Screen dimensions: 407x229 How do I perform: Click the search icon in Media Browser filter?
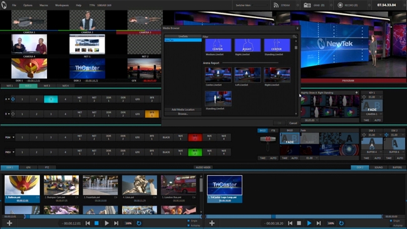pyautogui.click(x=294, y=36)
